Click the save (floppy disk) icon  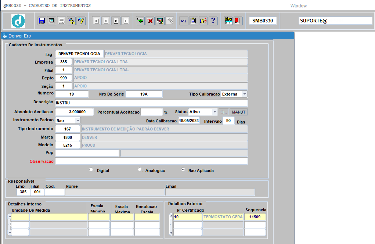(x=42, y=21)
